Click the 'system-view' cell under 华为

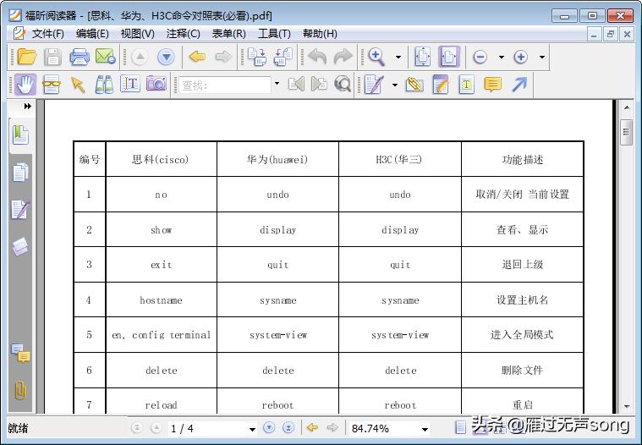278,335
